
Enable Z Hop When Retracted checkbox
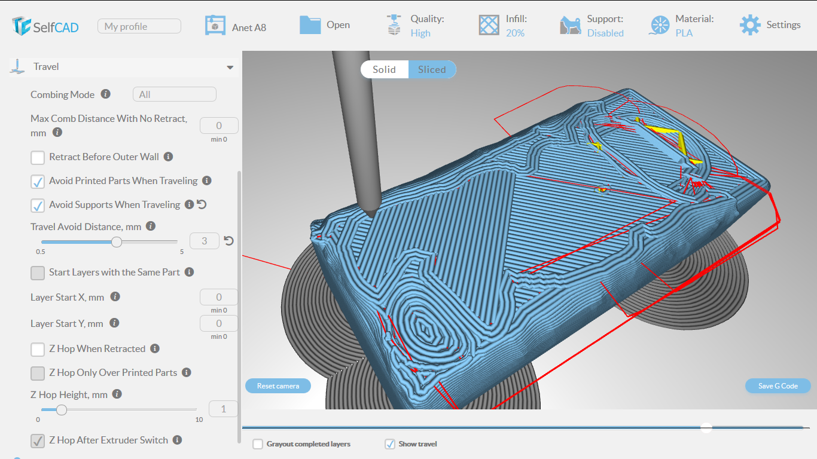pyautogui.click(x=38, y=350)
